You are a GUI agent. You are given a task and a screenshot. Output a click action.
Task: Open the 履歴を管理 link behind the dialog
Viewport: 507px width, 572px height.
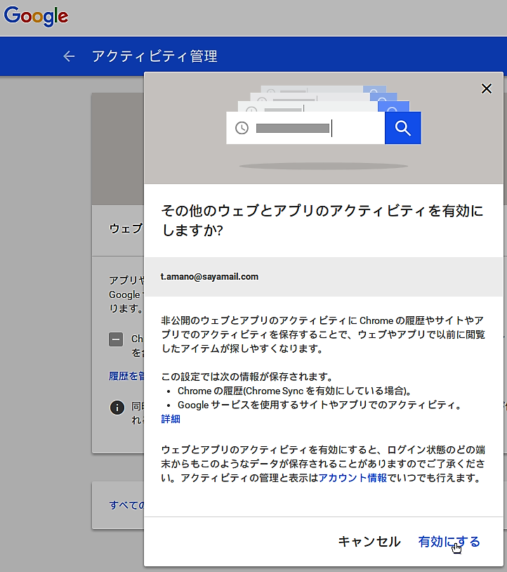[x=126, y=376]
